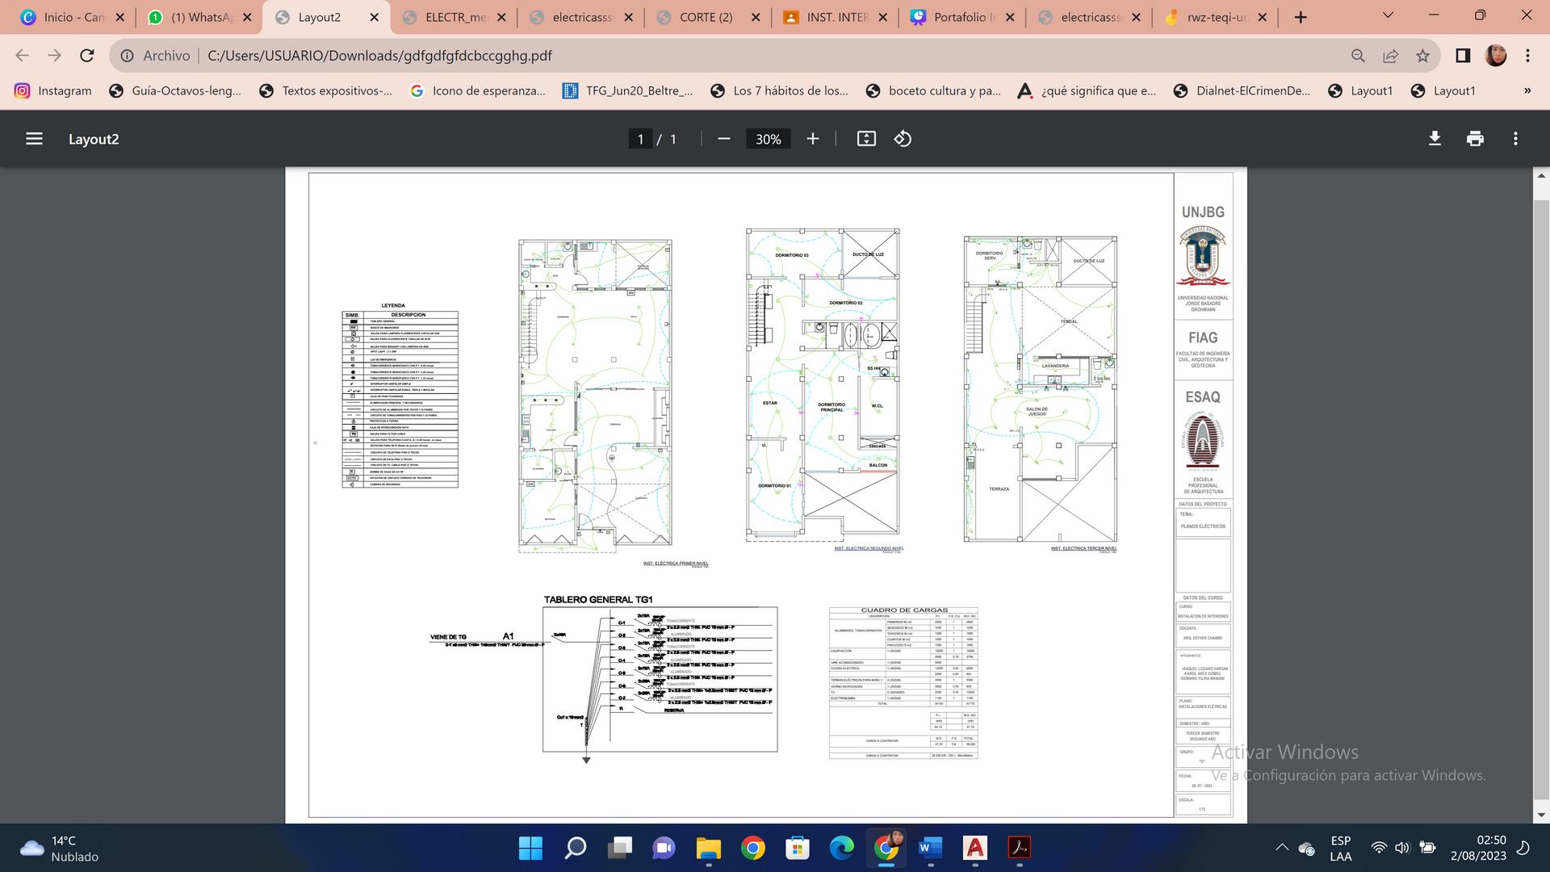Click the zoom percentage field showing 30%
The width and height of the screenshot is (1550, 872).
[x=768, y=139]
